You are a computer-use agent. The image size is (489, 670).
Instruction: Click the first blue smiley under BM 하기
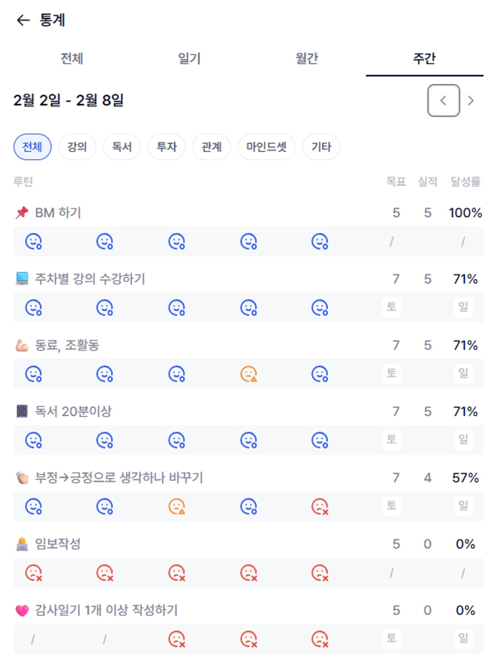(33, 241)
